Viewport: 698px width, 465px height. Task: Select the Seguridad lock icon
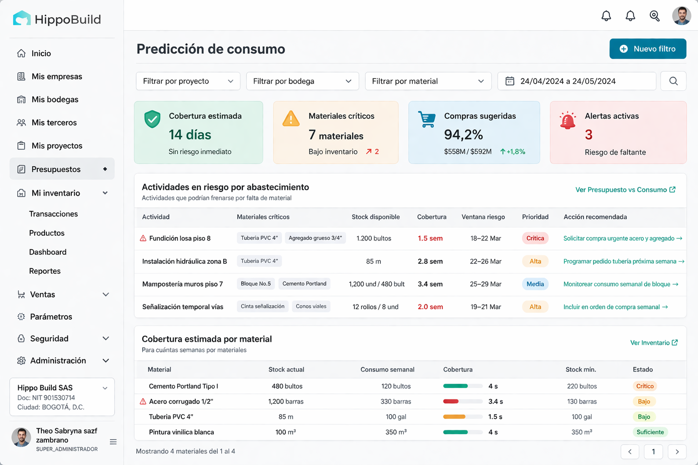tap(21, 338)
